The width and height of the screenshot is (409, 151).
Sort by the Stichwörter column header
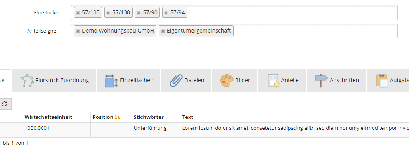coord(149,117)
